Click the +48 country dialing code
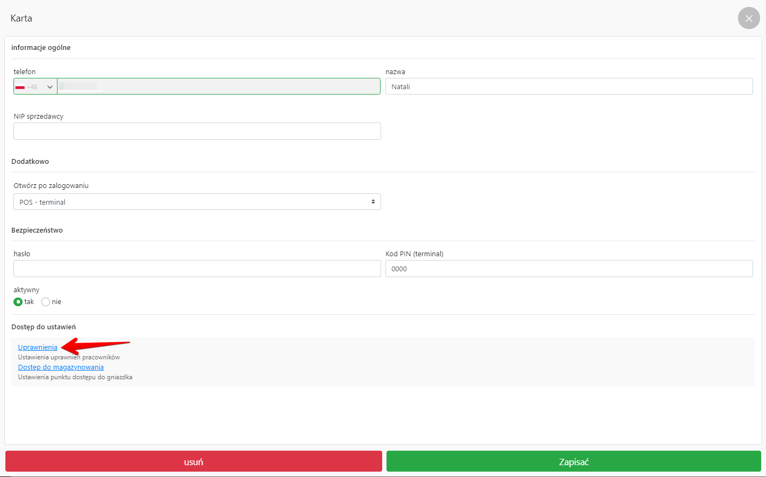Screen dimensions: 766x477 tap(32, 87)
